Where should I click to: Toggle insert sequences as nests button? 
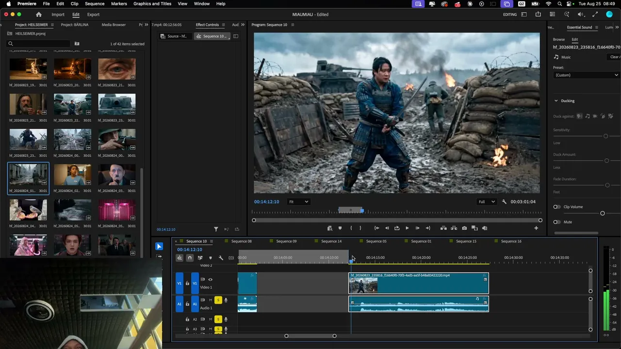(x=179, y=258)
